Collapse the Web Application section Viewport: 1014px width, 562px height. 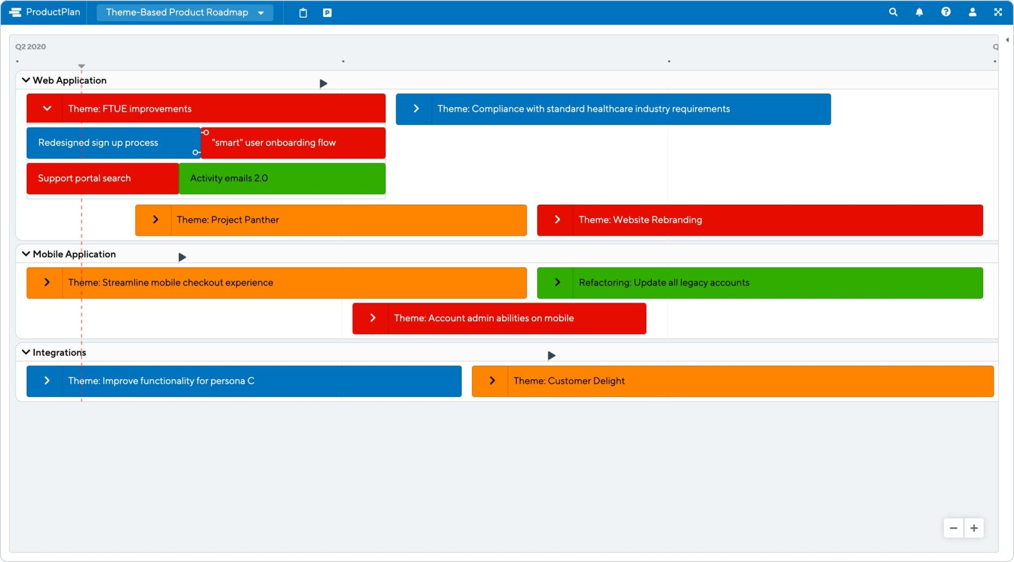click(x=26, y=80)
